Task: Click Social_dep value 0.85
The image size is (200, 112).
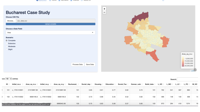Action: 90,90
